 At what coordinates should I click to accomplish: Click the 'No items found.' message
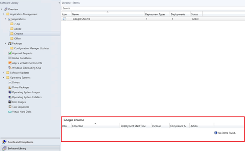(x=227, y=133)
